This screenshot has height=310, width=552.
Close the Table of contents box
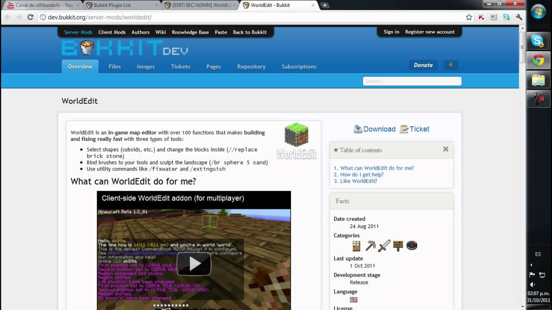(x=445, y=149)
